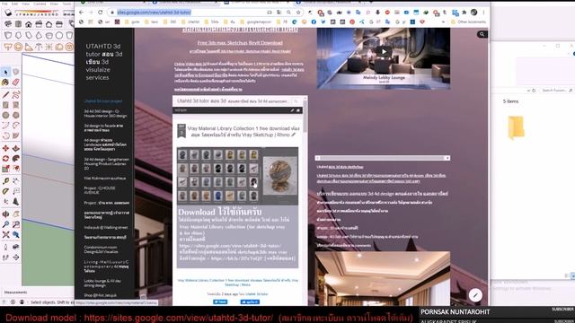Toggle the shadows icon in SketchUp toolbar

8,13
